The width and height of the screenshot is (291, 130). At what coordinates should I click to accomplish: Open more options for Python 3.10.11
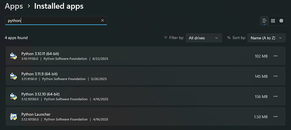(276, 56)
